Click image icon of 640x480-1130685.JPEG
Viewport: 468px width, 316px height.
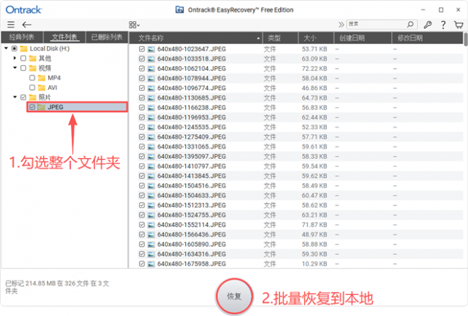(151, 98)
